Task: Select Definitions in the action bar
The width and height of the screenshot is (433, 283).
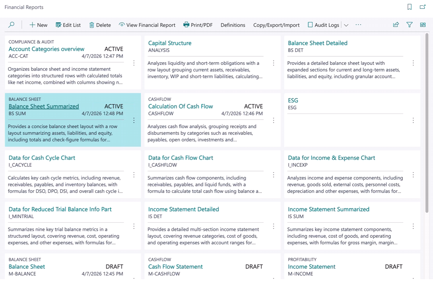Action: (232, 24)
